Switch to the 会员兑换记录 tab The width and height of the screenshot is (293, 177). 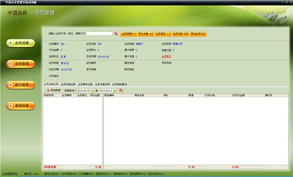(x=103, y=84)
